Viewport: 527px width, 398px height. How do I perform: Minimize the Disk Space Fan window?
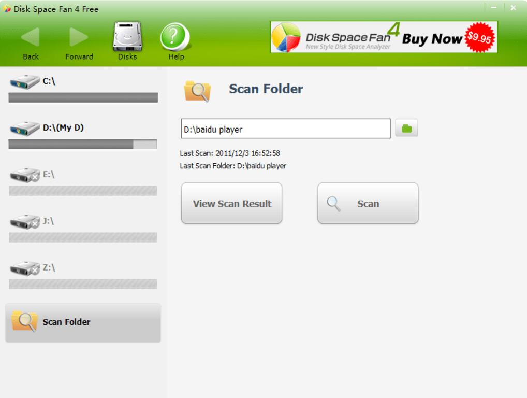(494, 8)
